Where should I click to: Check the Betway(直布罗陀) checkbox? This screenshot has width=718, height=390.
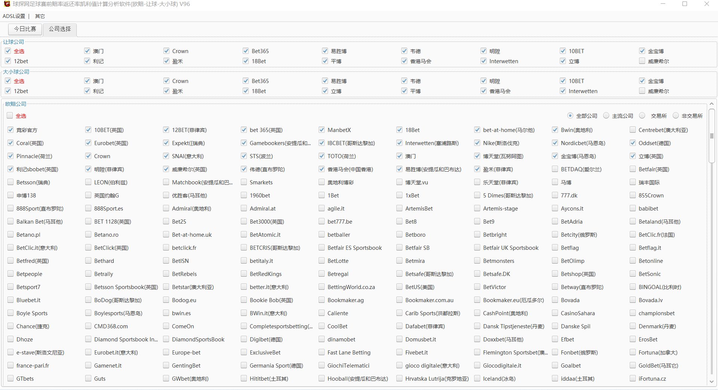[x=555, y=287]
